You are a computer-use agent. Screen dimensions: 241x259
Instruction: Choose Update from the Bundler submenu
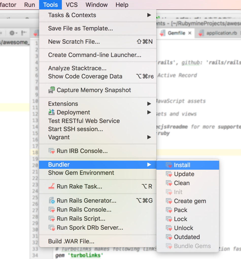pyautogui.click(x=184, y=174)
